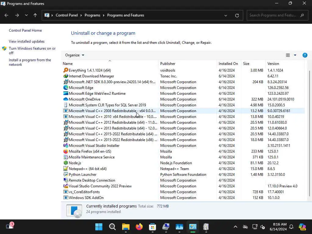Click Node.js Foundation publisher cell
This screenshot has width=312, height=234.
click(176, 163)
